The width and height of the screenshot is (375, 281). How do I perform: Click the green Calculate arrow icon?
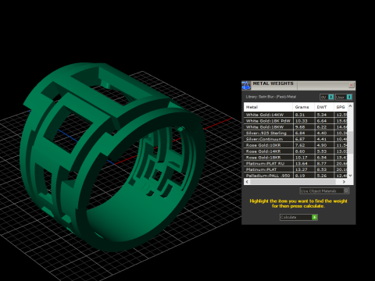tap(315, 217)
